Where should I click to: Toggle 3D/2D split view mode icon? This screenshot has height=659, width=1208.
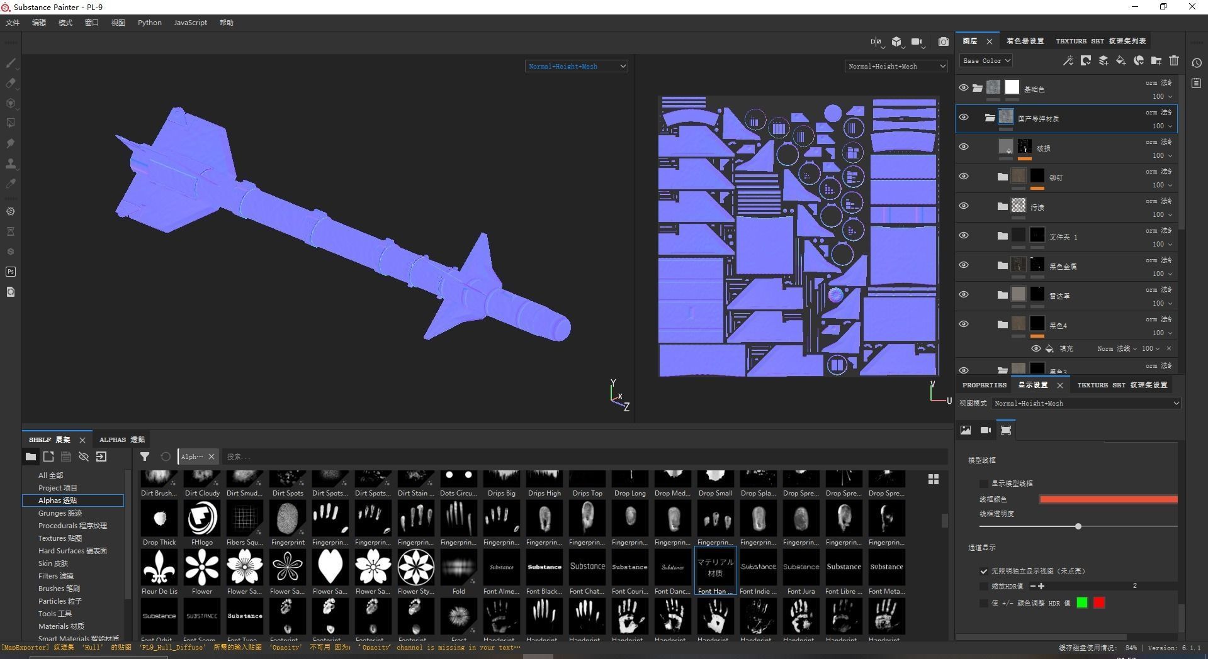click(876, 42)
